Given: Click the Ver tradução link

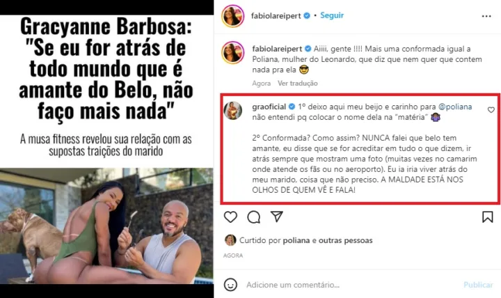Looking at the screenshot, I should (298, 83).
